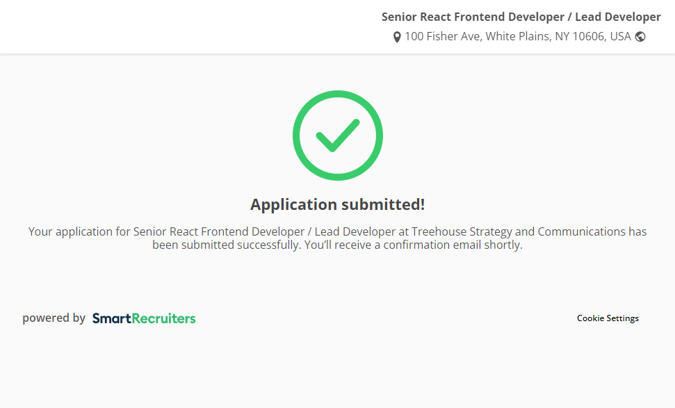The height and width of the screenshot is (408, 675).
Task: Click 'Lead Developer' in the header title
Action: (x=617, y=17)
